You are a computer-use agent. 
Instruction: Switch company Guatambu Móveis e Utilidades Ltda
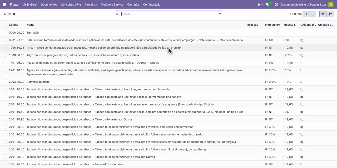(x=303, y=4)
